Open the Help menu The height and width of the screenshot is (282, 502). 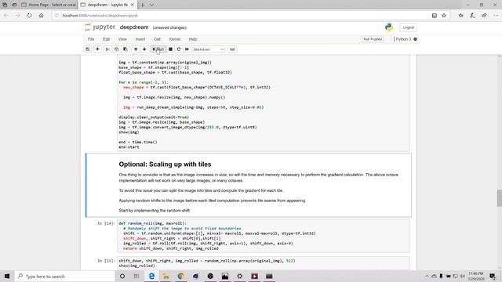(x=193, y=39)
